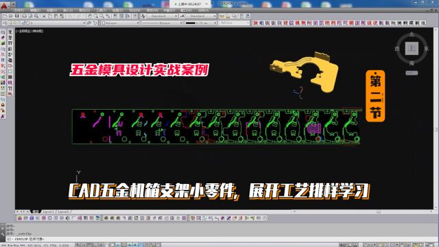Screen dimensions: 439x247
Task: Click the Save icon in toolbar
Action: pyautogui.click(x=16, y=16)
